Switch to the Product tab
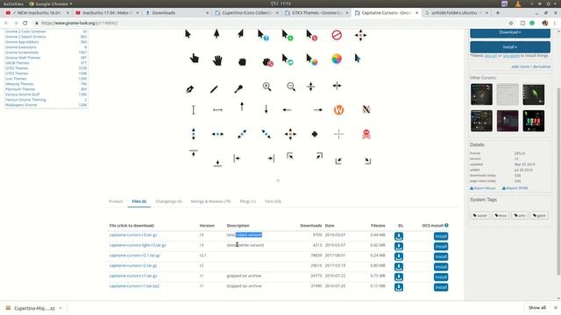Screen dimensions: 561x315 pyautogui.click(x=116, y=201)
